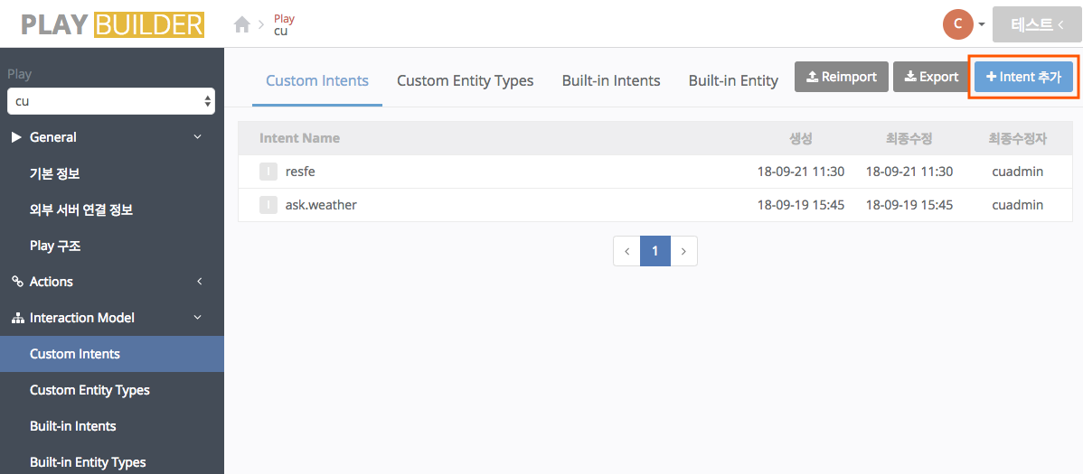Switch to the Custom Entity Types tab

coord(465,80)
